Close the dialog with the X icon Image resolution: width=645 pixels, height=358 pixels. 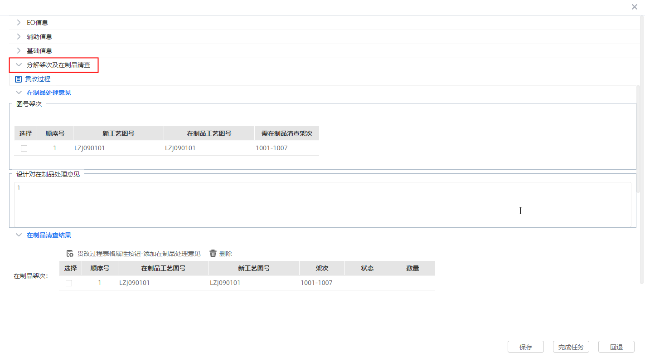point(634,7)
